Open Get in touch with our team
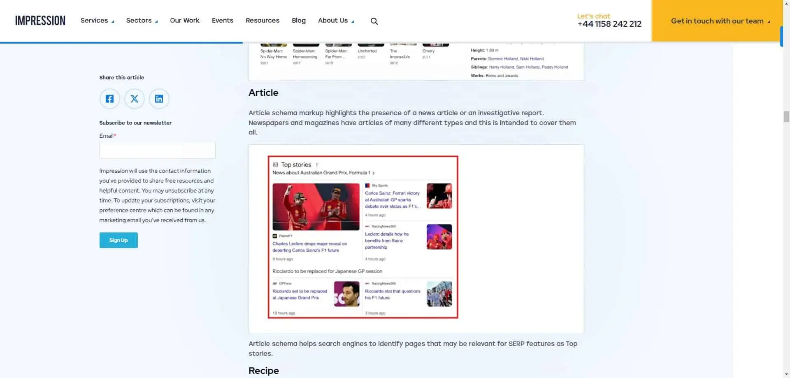This screenshot has height=378, width=790. 717,21
